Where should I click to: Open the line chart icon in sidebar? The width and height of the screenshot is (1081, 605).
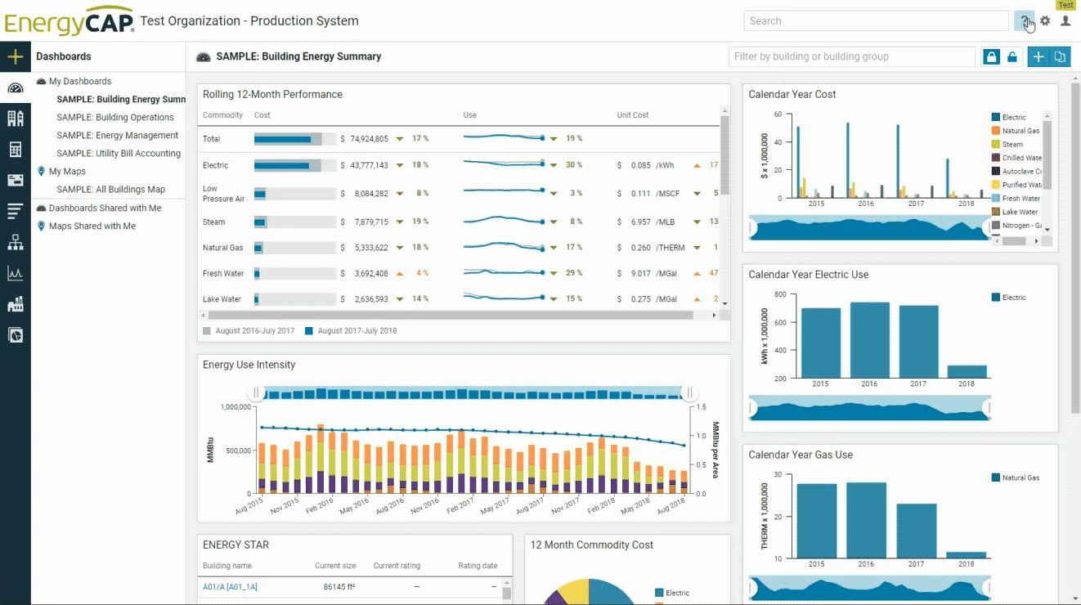(x=15, y=273)
